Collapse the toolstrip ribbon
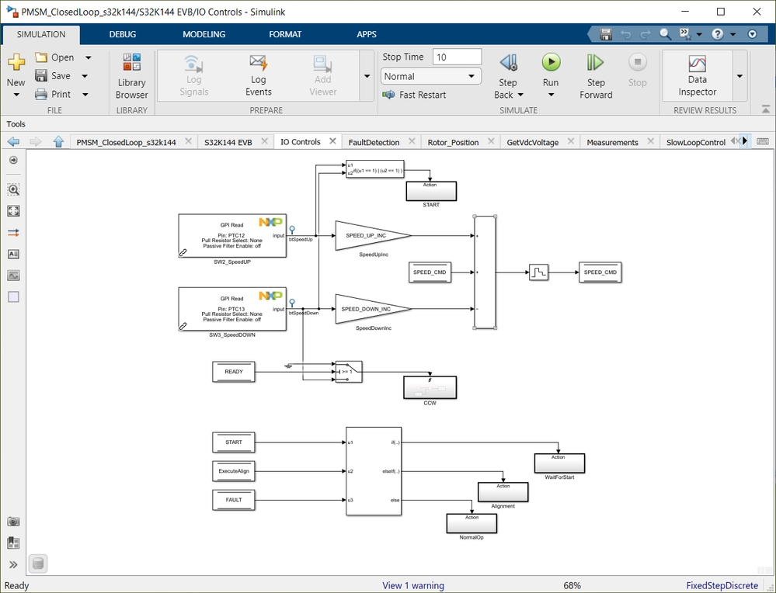The width and height of the screenshot is (776, 593). click(x=766, y=109)
